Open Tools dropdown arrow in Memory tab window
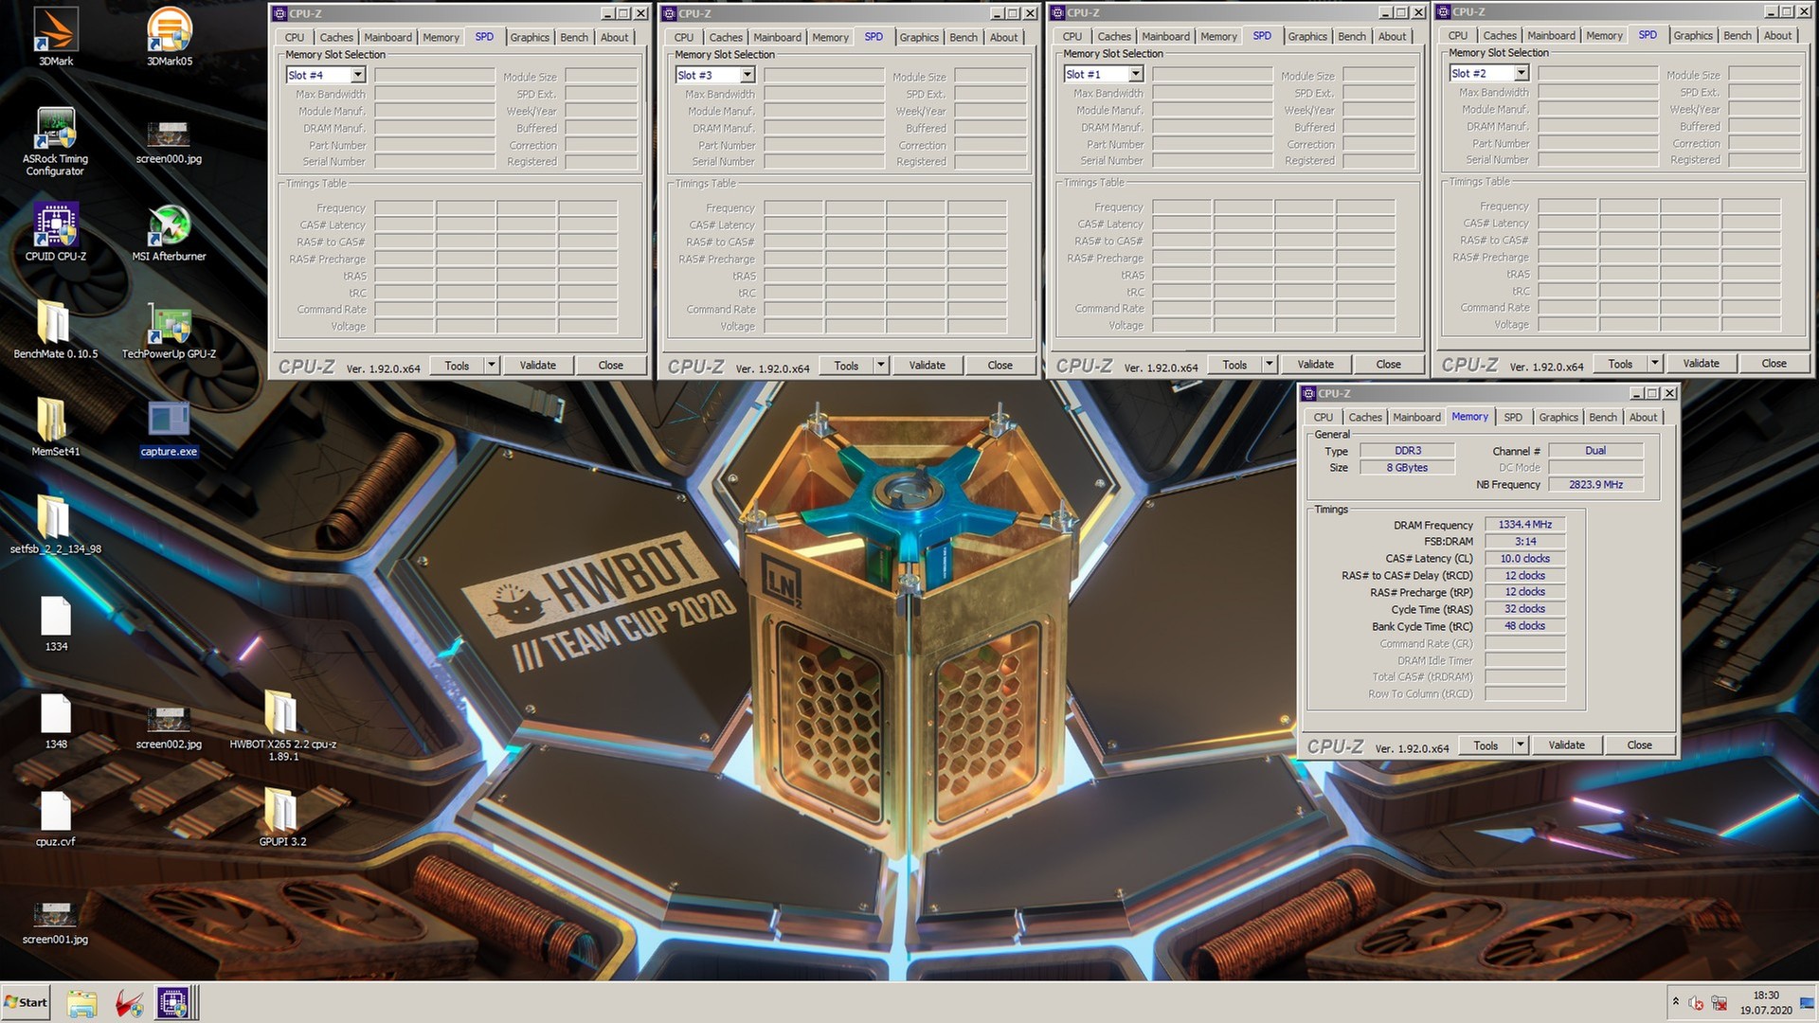This screenshot has height=1023, width=1819. (1520, 745)
